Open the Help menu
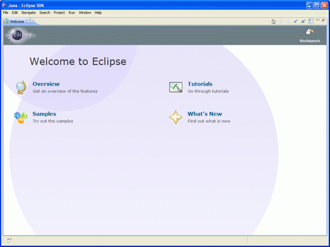Screen dimensions: 330x247 (98, 13)
